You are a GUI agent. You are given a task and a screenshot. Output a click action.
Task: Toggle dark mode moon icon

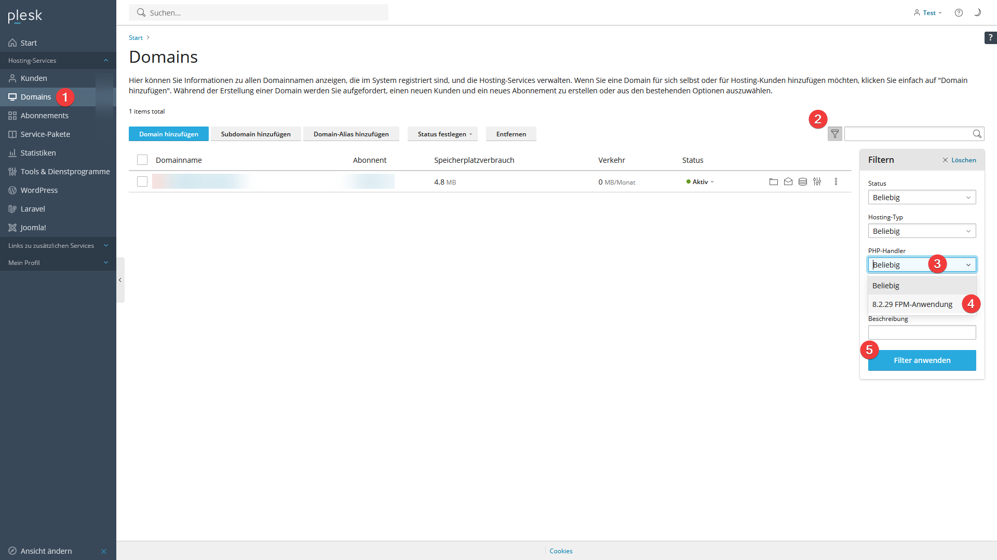977,12
